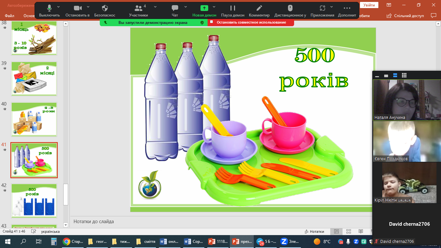This screenshot has height=248, width=441.
Task: Open Windows Start menu
Action: coord(8,241)
